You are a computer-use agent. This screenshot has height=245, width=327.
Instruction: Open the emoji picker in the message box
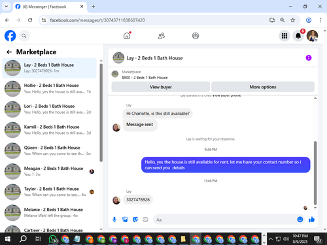[300, 220]
